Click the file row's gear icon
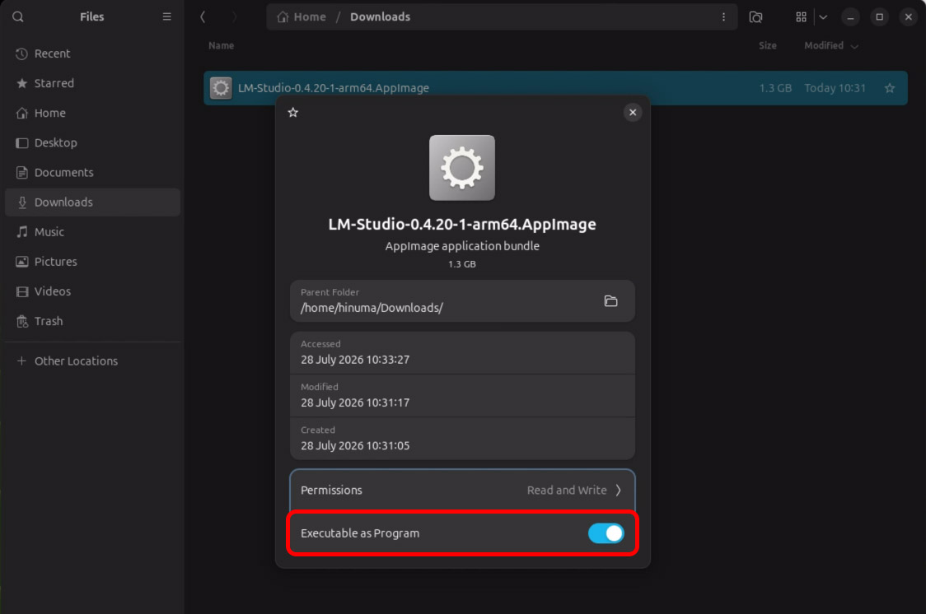Image resolution: width=926 pixels, height=614 pixels. [221, 88]
